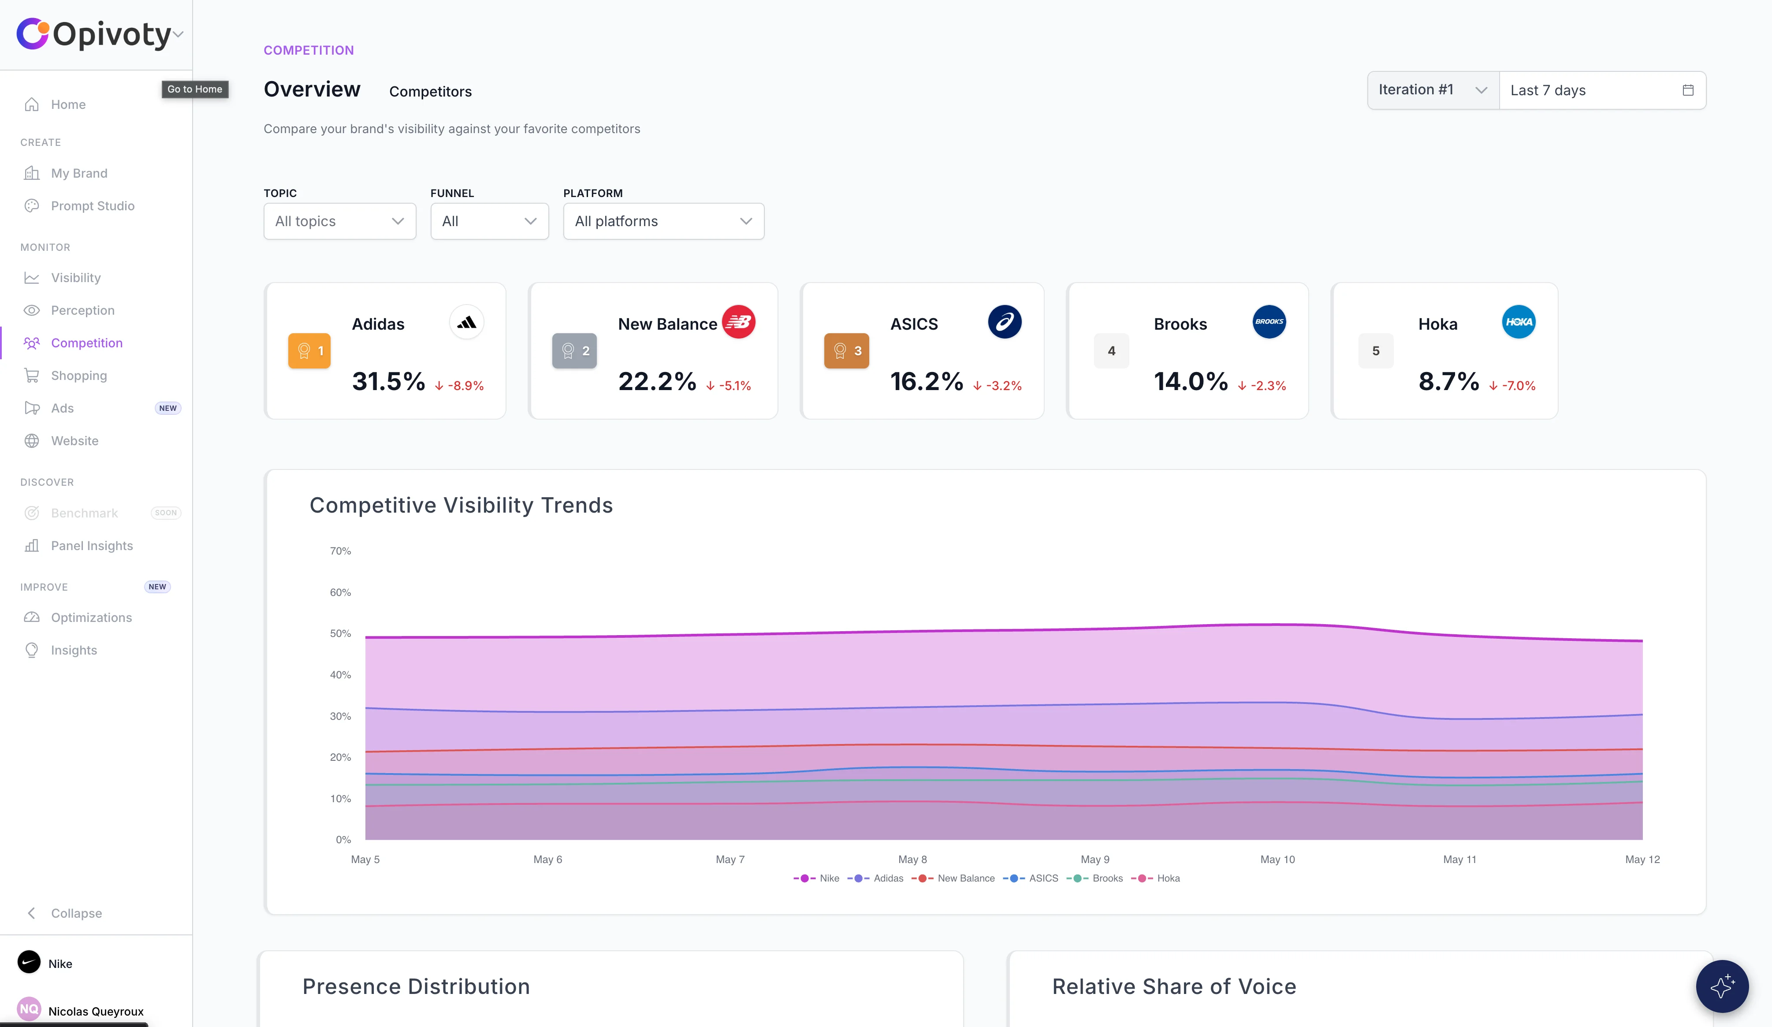The width and height of the screenshot is (1772, 1027).
Task: Click the Visibility chart icon
Action: pyautogui.click(x=32, y=278)
